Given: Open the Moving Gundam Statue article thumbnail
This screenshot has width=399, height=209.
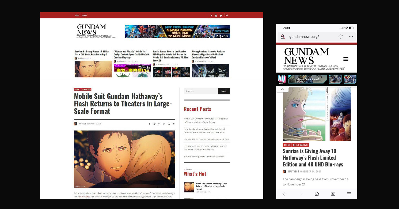Looking at the screenshot, I should point(210,70).
